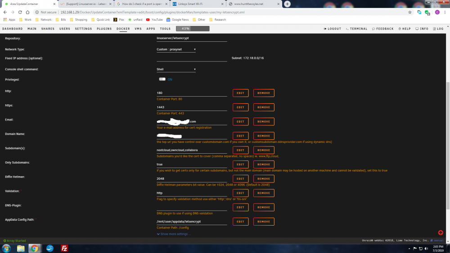Open the Chrome profile avatar
This screenshot has height=253, width=450.
[x=437, y=12]
